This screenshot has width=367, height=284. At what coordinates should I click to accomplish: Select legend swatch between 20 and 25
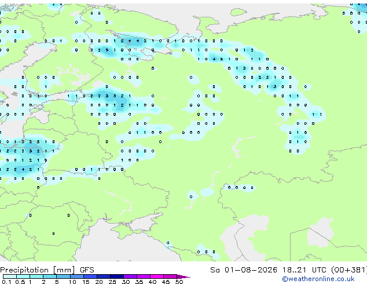point(104,276)
